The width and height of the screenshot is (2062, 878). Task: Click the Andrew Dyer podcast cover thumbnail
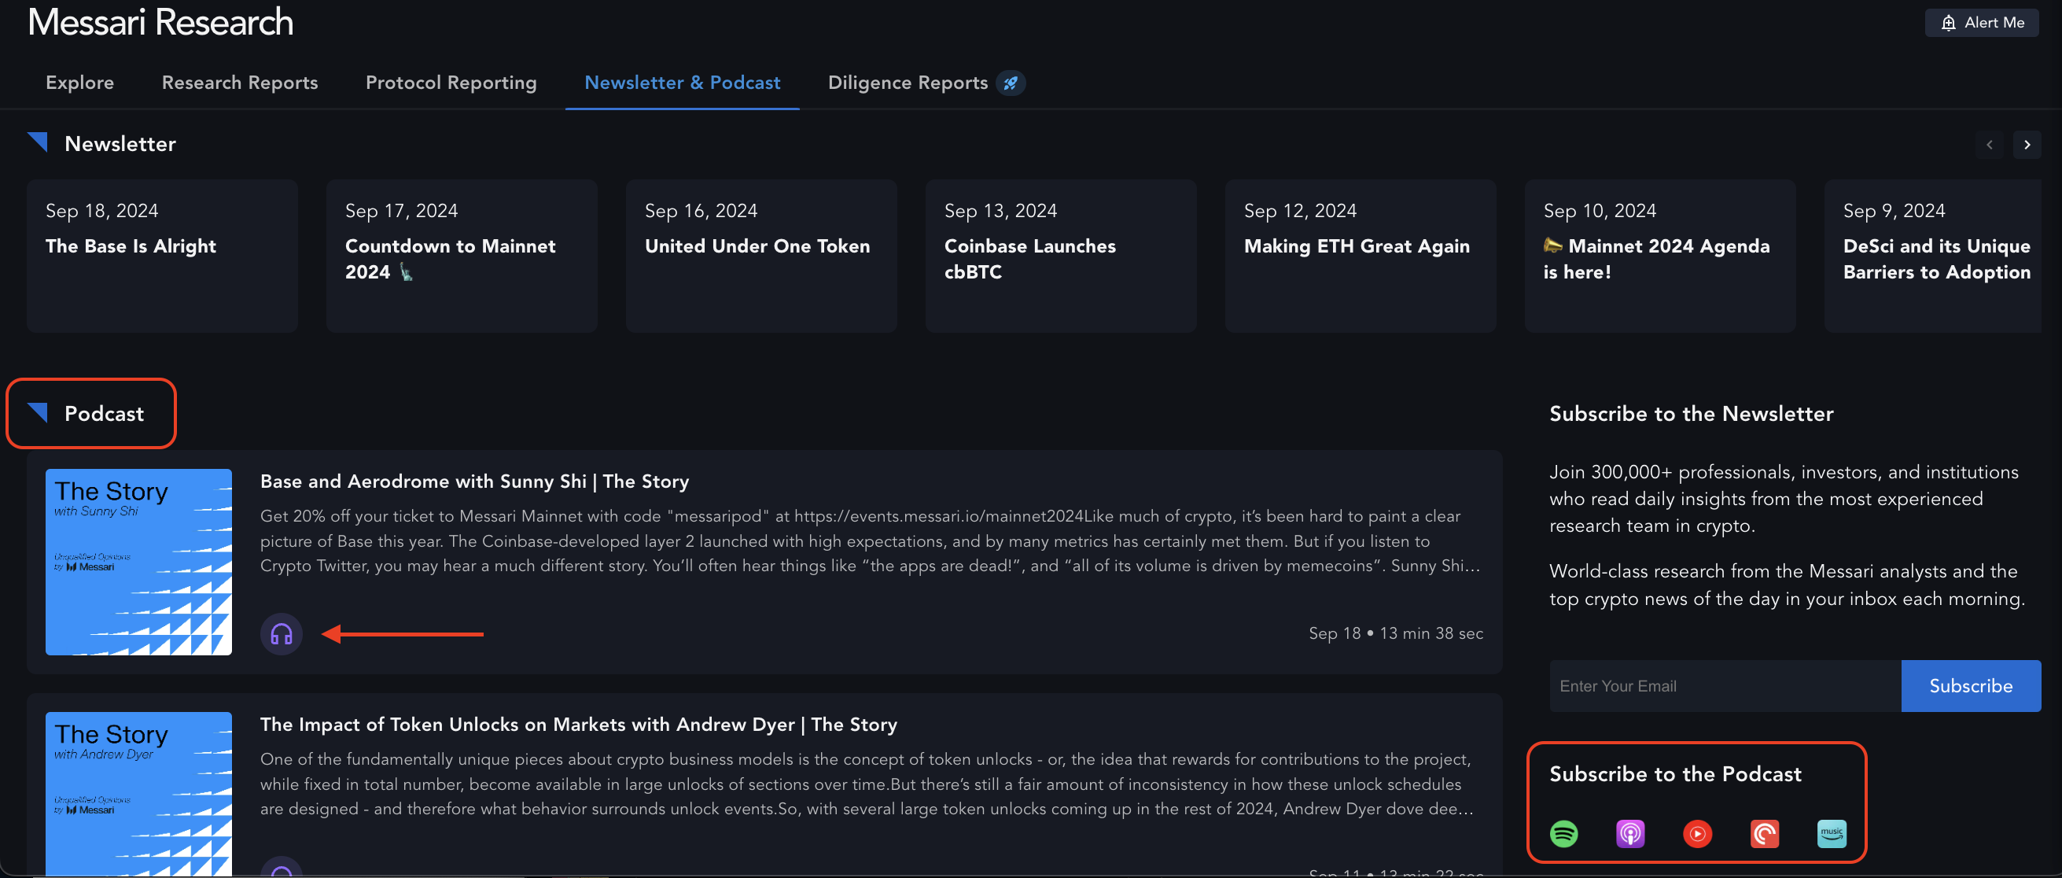(138, 794)
